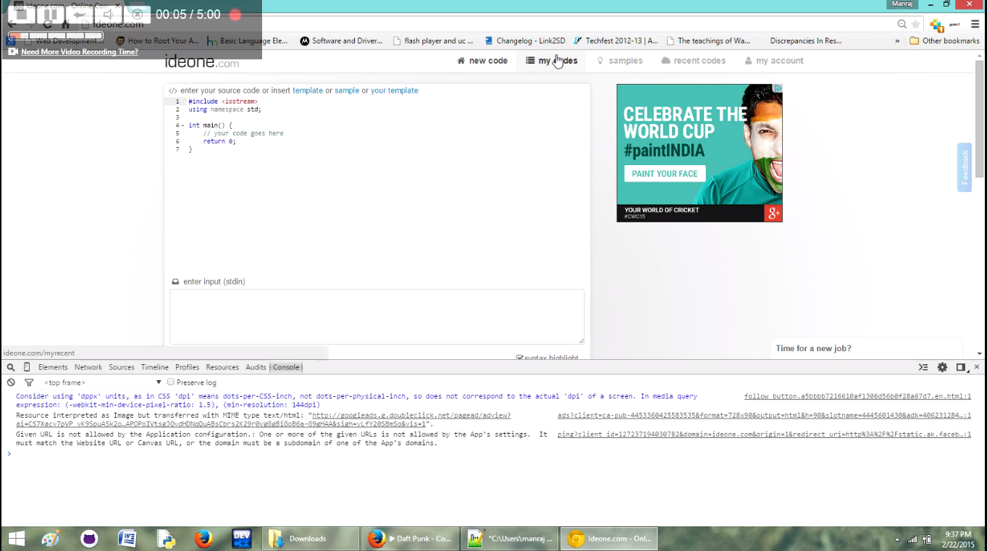Open the 'Techfest 2012-13' bookmark
The image size is (987, 551).
616,41
